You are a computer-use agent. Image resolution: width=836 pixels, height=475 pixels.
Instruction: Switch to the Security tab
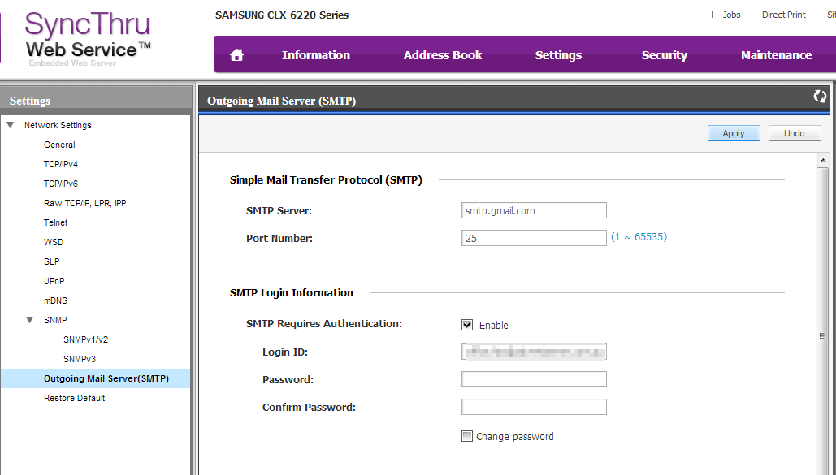pyautogui.click(x=664, y=55)
